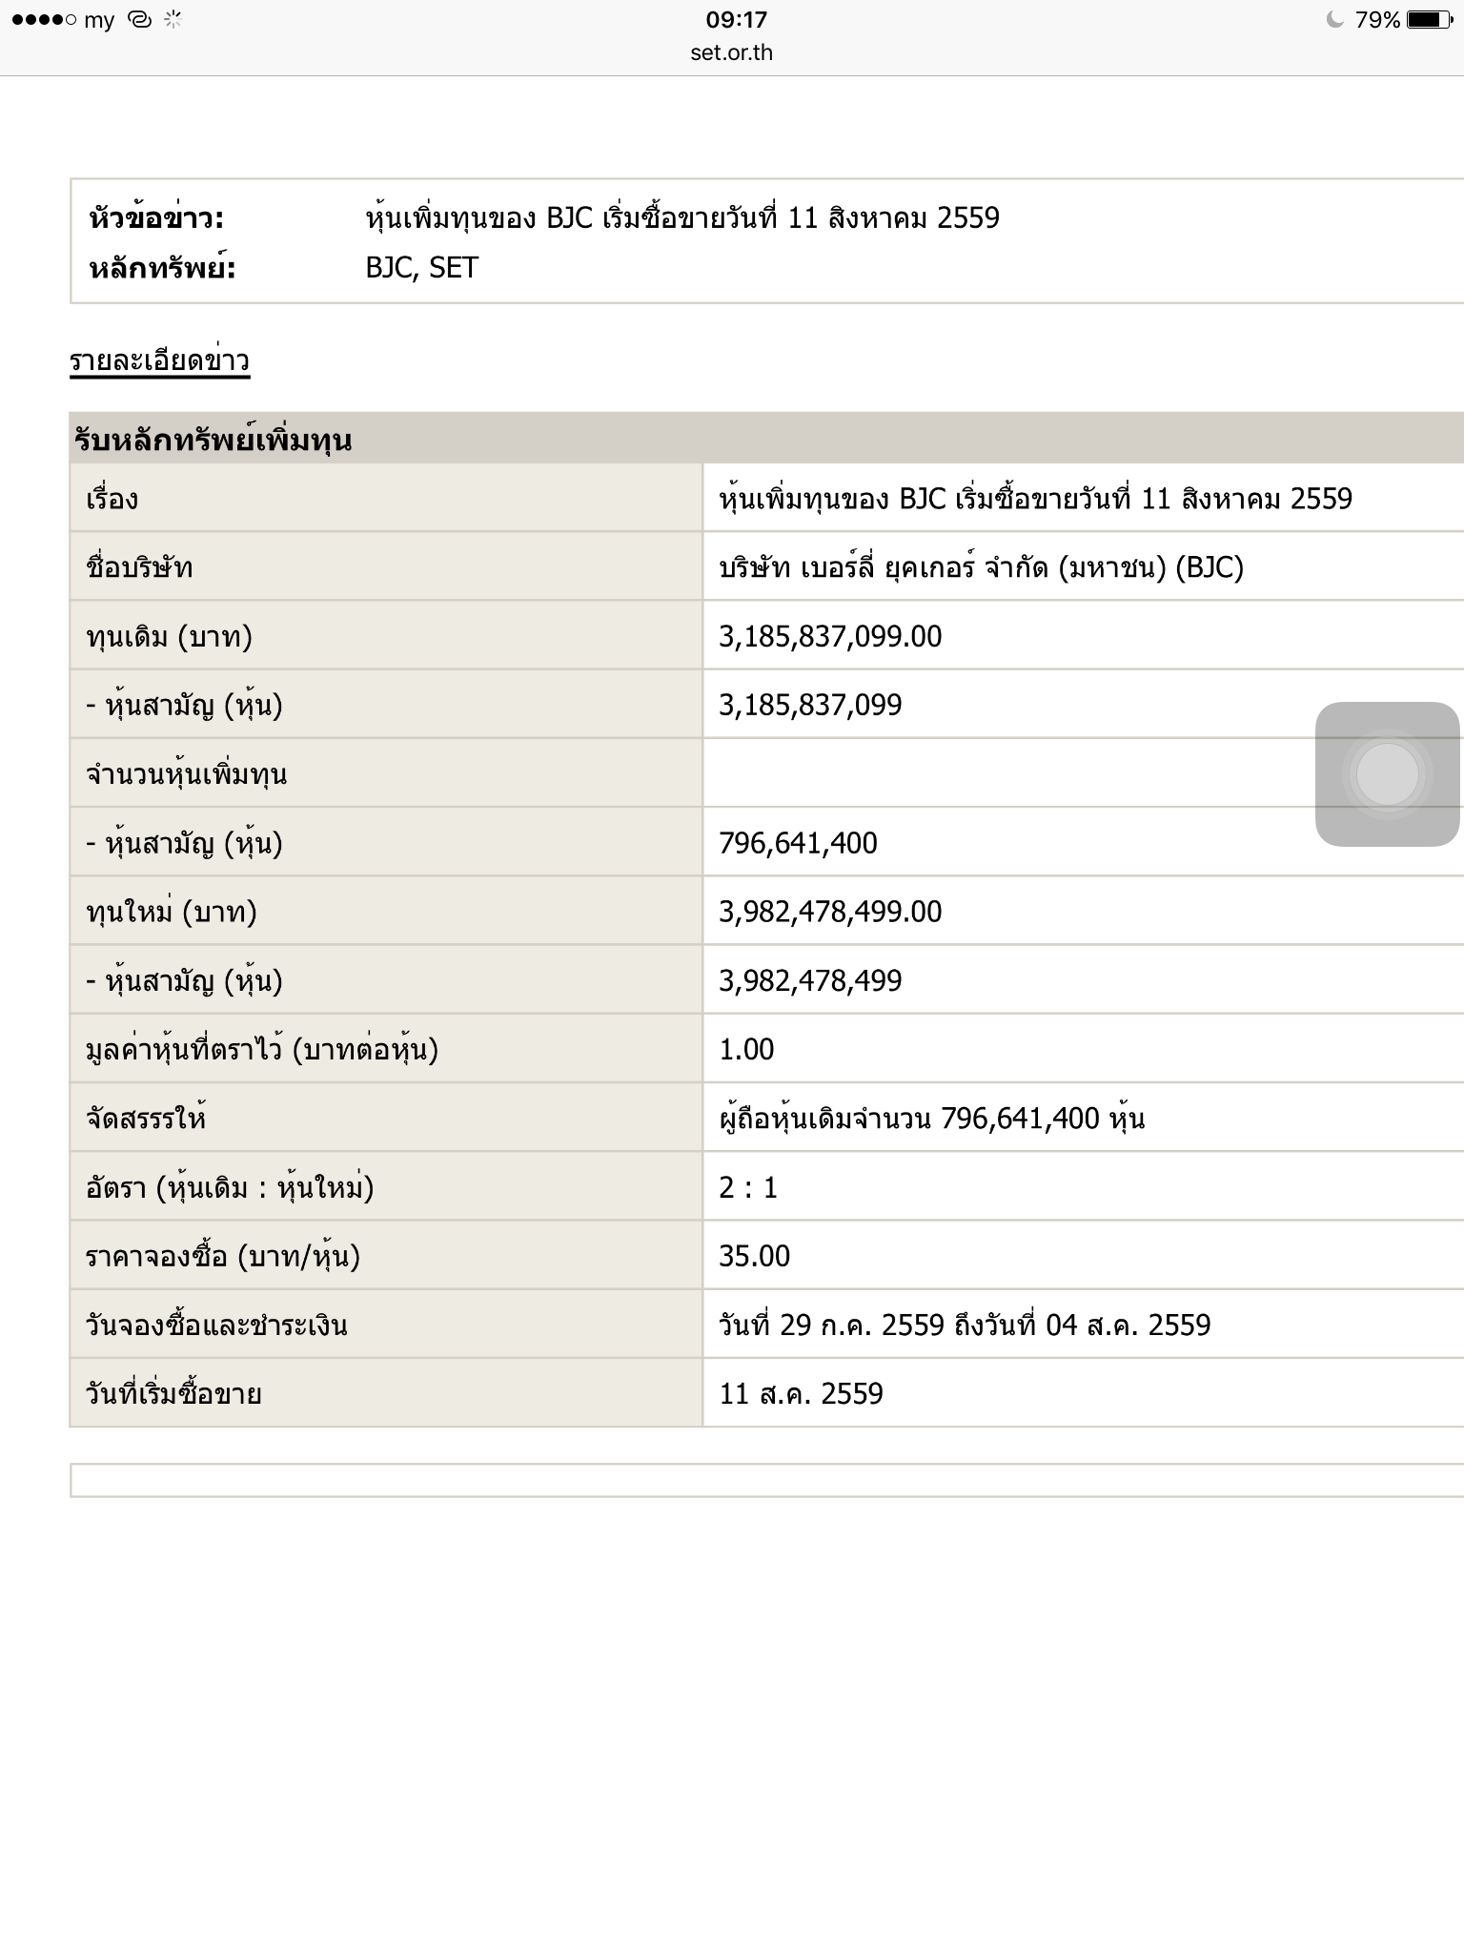Select share count 3,982,478,499
Screen dimensions: 1464x1953
coord(810,980)
